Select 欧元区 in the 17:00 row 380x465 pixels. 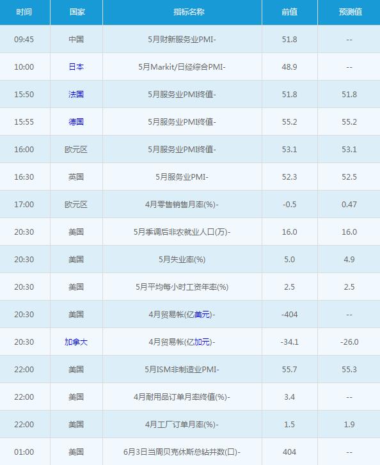coord(76,204)
